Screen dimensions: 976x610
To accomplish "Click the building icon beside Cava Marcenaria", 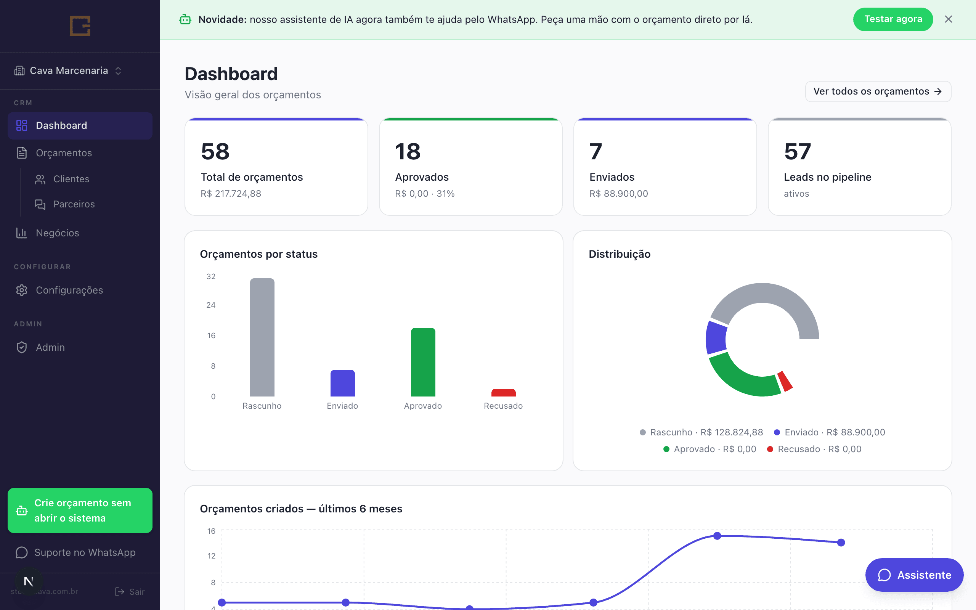I will point(19,71).
